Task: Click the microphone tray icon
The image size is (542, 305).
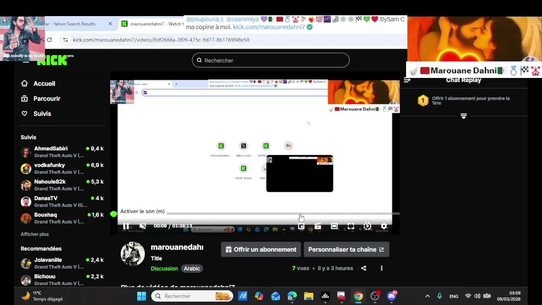Action: coord(440,296)
